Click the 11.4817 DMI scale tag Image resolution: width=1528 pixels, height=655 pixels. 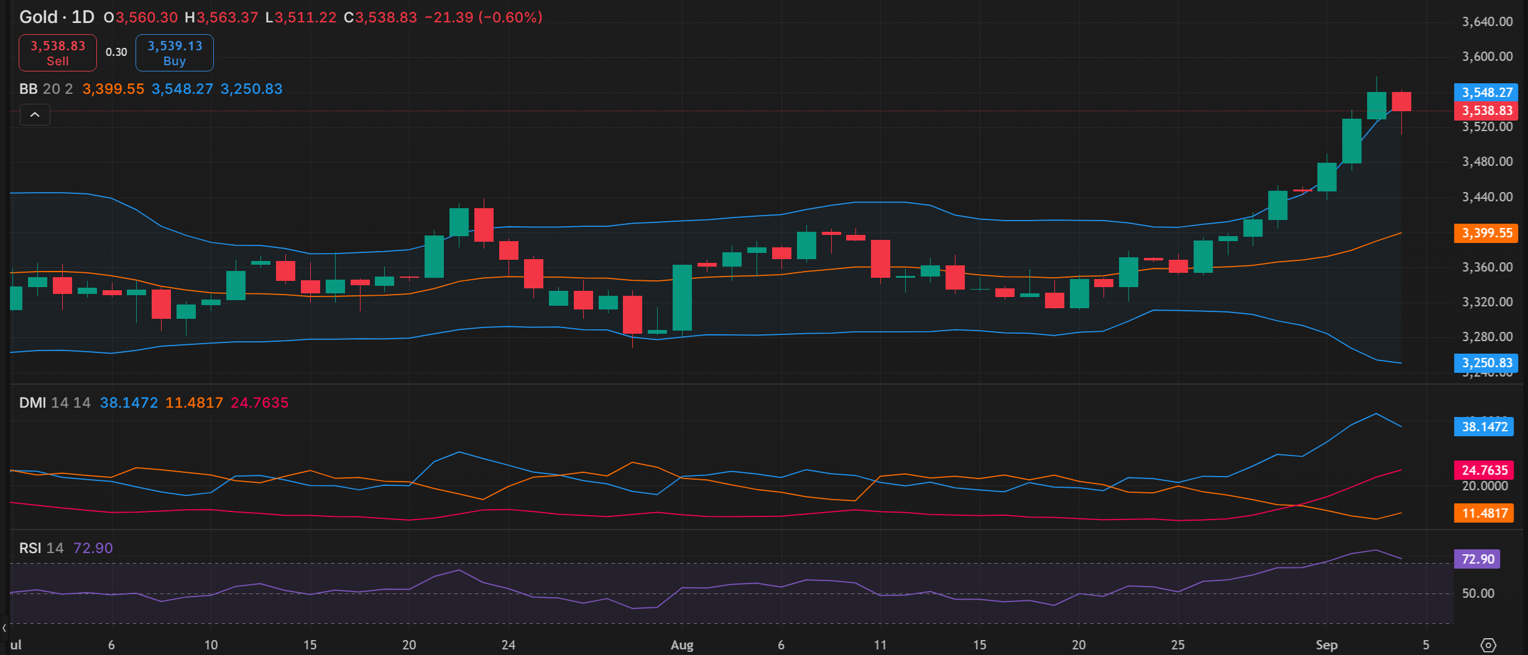[x=1484, y=513]
